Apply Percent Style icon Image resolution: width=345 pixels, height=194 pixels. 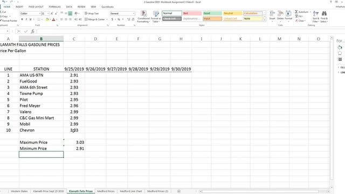119,19
